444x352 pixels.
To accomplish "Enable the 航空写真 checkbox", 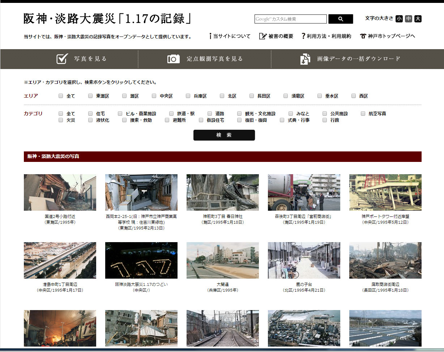I will pyautogui.click(x=363, y=113).
